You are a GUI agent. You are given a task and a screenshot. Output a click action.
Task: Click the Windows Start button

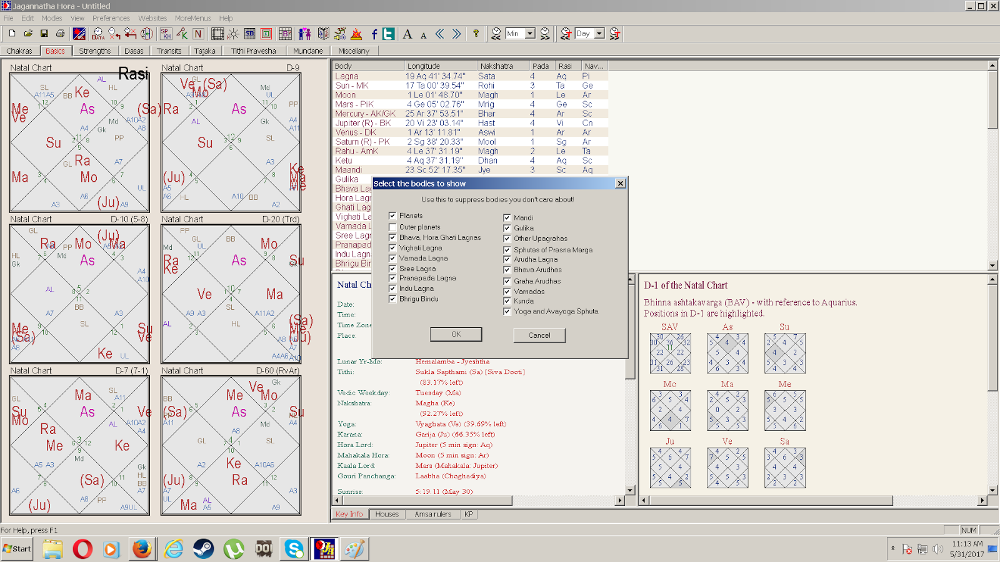pos(17,549)
